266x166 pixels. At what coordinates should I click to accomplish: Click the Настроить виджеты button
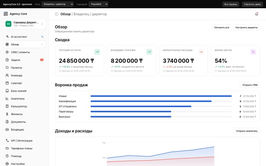[246, 27]
